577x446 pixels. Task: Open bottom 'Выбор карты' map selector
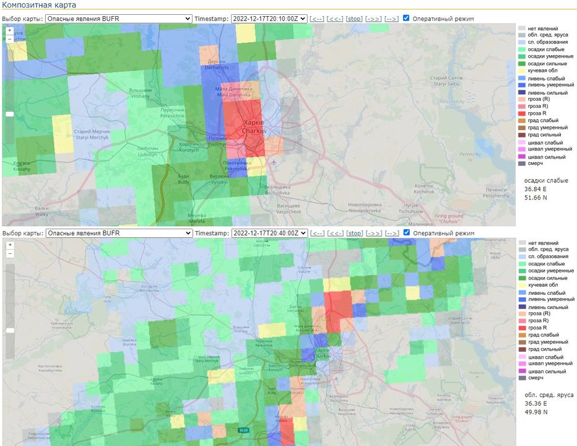tap(119, 233)
